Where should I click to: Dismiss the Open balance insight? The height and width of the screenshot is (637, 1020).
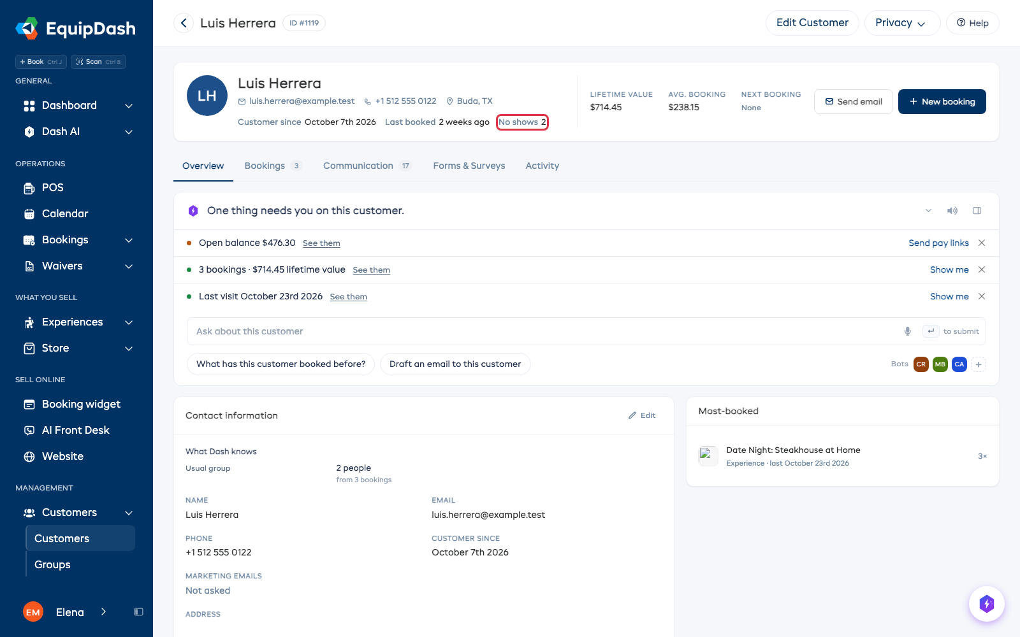pyautogui.click(x=982, y=243)
